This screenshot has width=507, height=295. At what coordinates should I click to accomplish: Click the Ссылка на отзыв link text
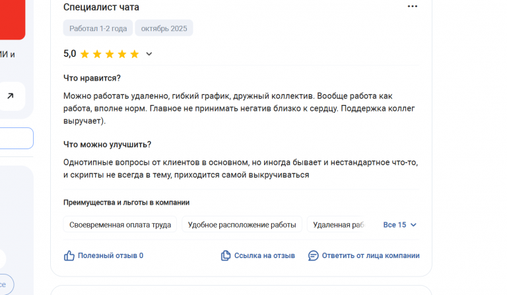pyautogui.click(x=264, y=255)
